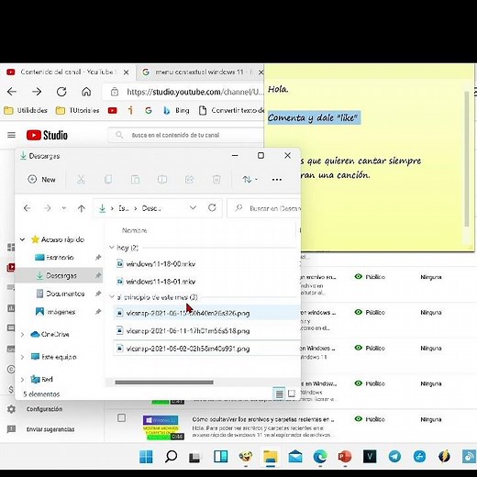Image resolution: width=477 pixels, height=477 pixels.
Task: Click the New button in File Explorer
Action: (41, 180)
